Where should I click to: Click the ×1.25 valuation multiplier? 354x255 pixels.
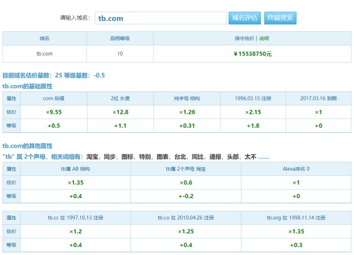[x=186, y=231]
